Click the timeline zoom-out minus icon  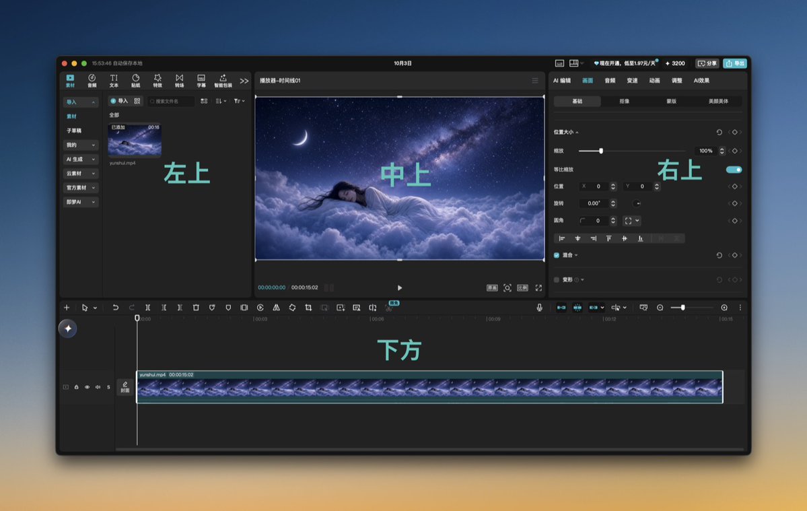(660, 308)
